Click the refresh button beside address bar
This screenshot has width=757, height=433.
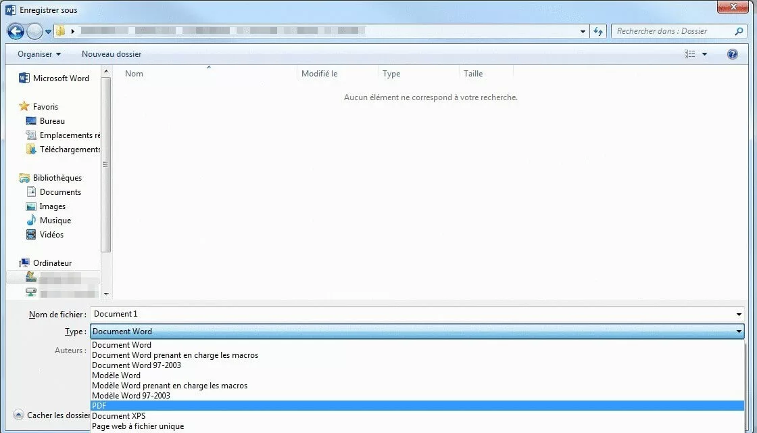[598, 31]
